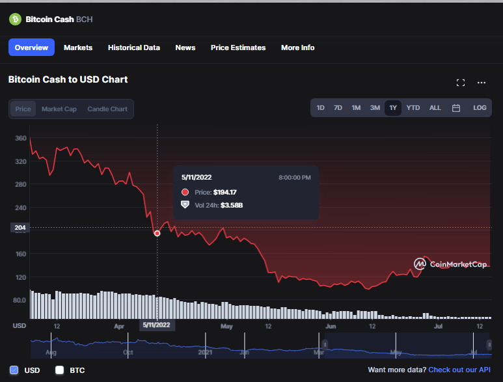This screenshot has width=503, height=382.
Task: Switch to the Overview tab
Action: point(31,48)
